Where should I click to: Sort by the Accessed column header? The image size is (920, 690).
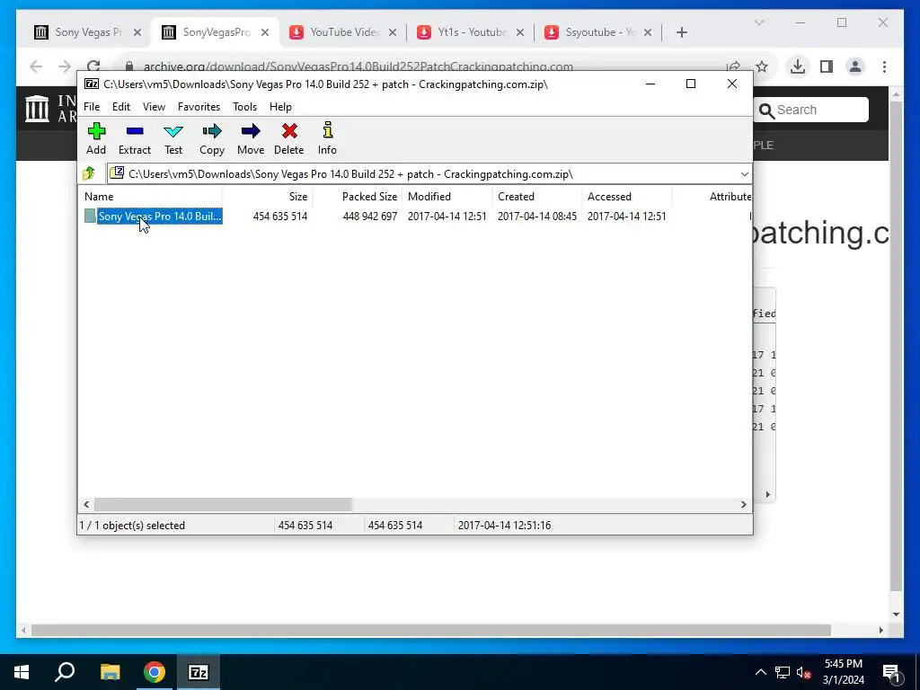click(x=626, y=197)
